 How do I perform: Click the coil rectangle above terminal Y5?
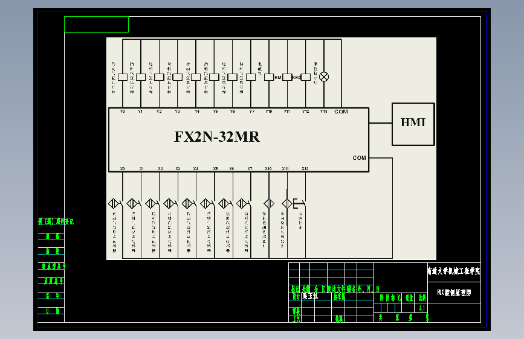coord(214,77)
